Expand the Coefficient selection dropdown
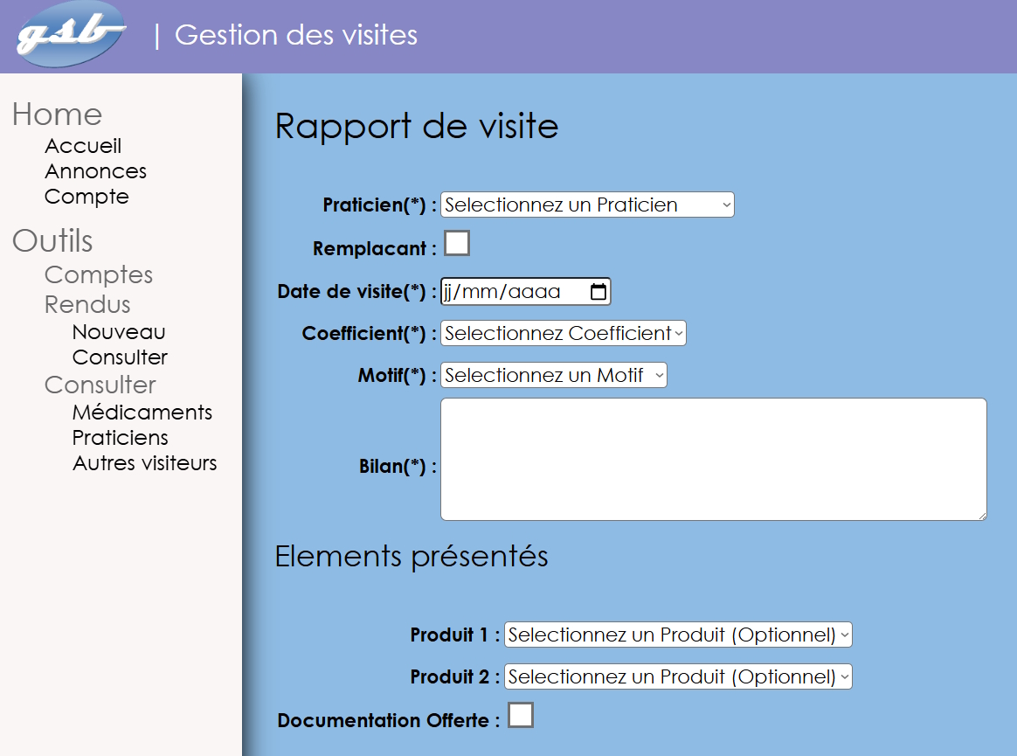 (563, 334)
